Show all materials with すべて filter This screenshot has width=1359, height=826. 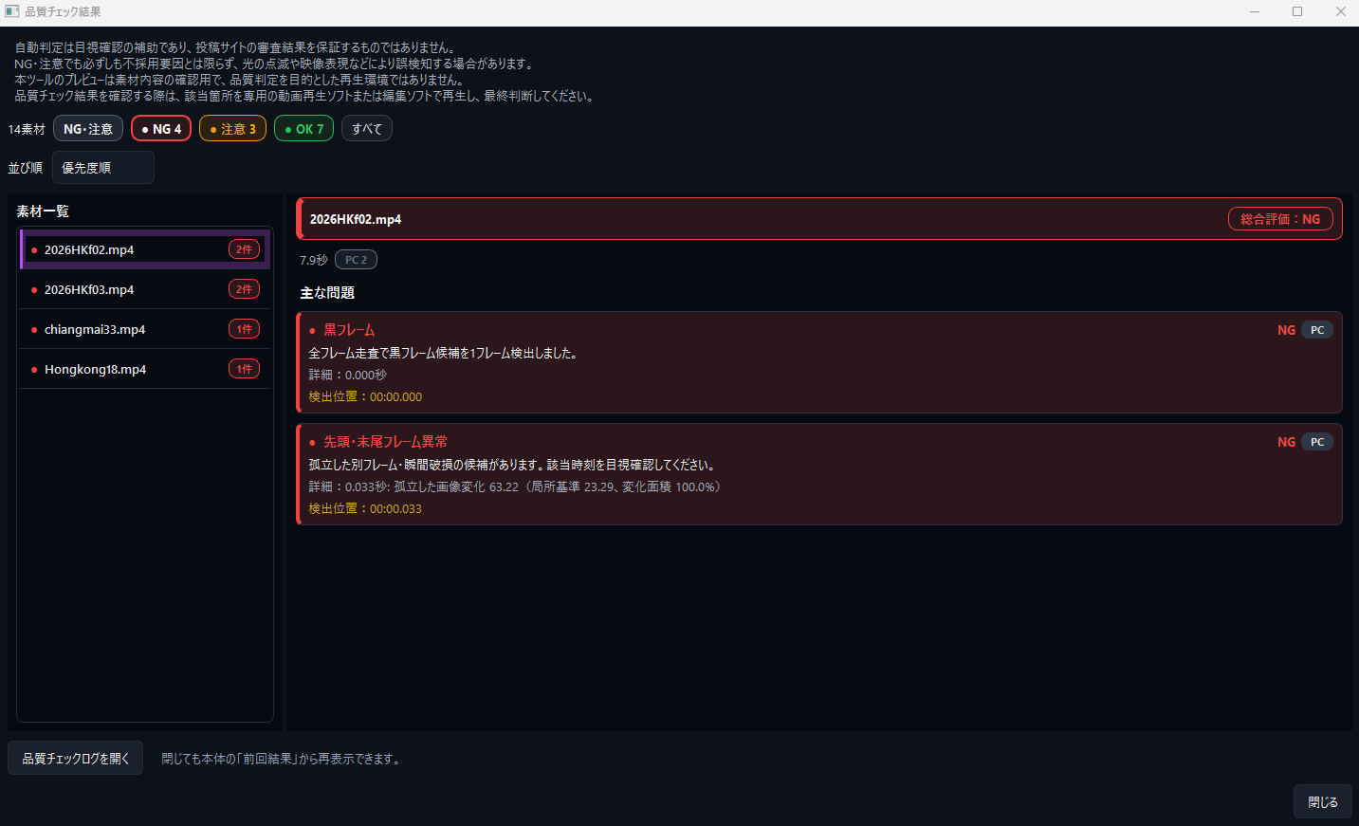coord(367,128)
